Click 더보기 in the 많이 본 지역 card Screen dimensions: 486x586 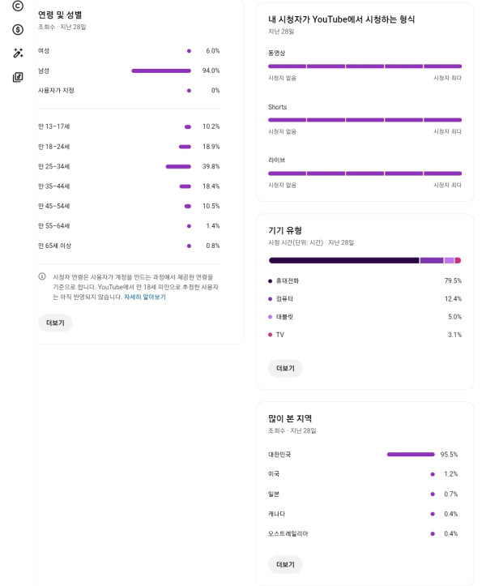285,564
